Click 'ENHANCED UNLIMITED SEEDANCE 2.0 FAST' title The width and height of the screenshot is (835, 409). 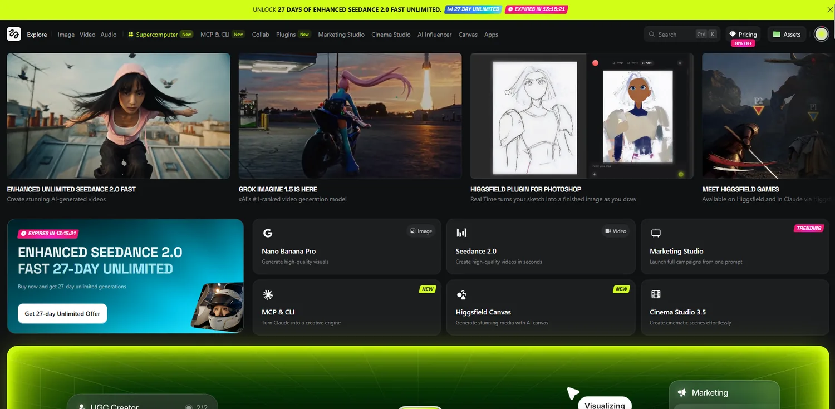click(71, 189)
